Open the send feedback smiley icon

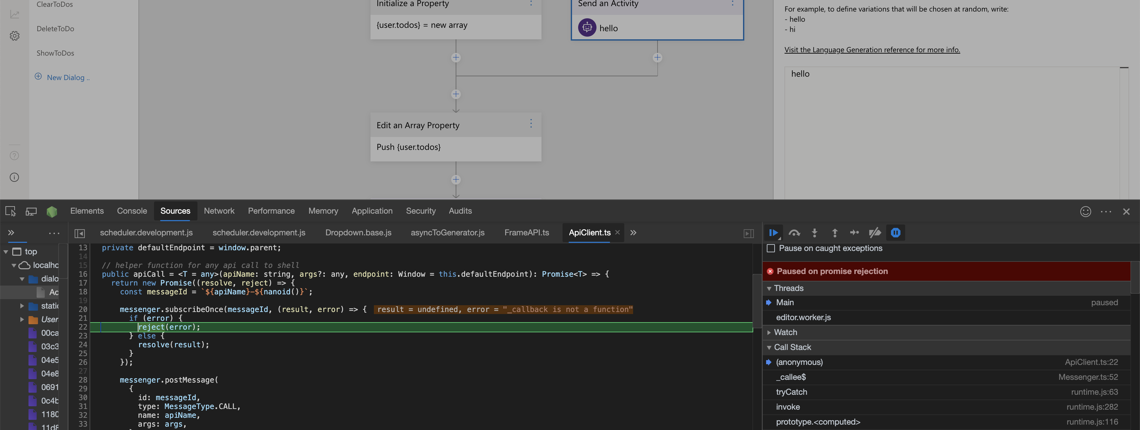tap(1085, 212)
